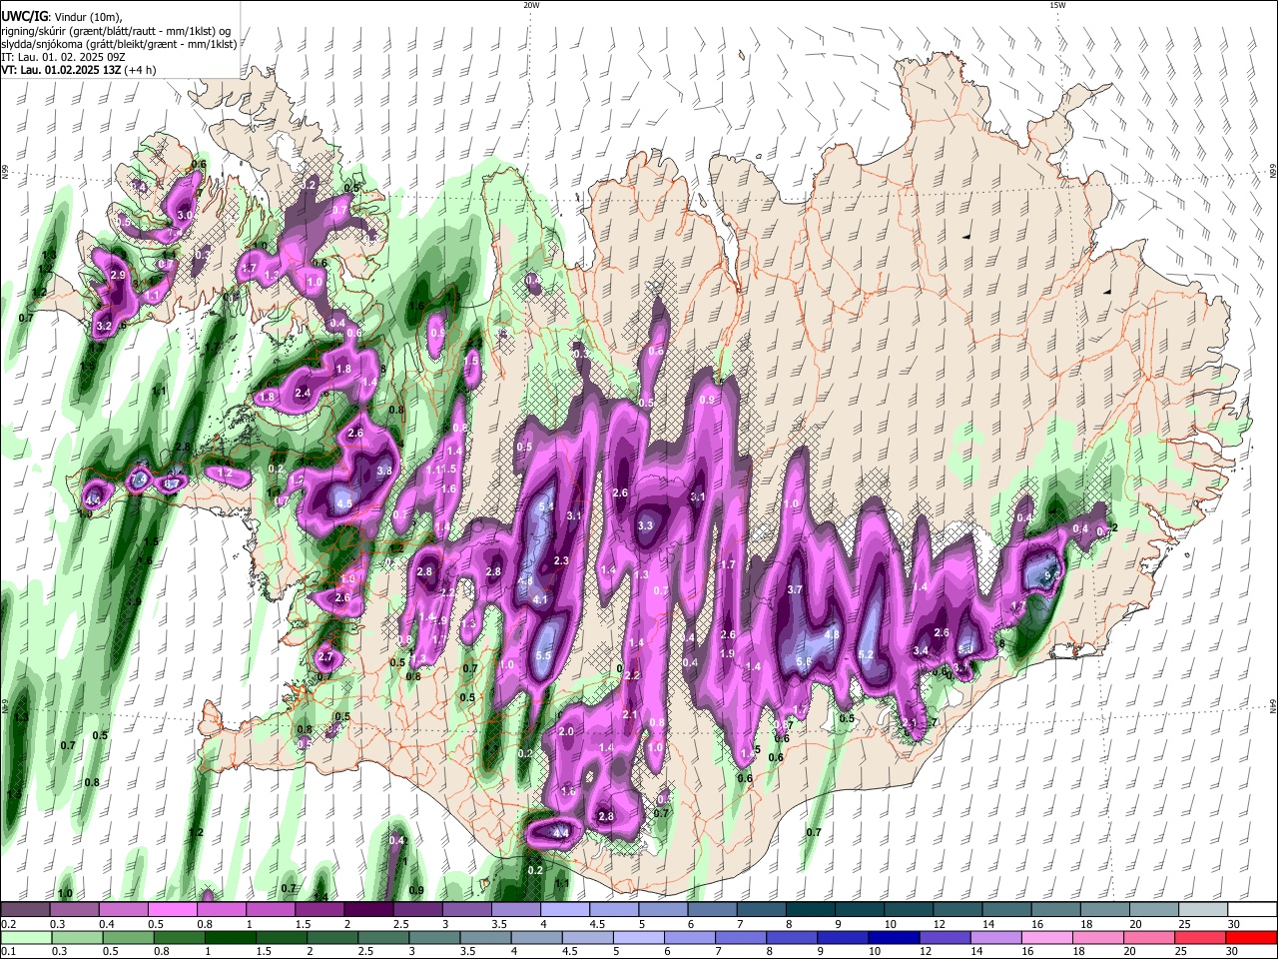Click the '64N' latitude label on right edge
The height and width of the screenshot is (959, 1278).
(1273, 706)
